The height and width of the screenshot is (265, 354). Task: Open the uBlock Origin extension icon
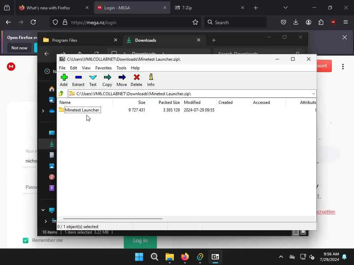coord(333,22)
